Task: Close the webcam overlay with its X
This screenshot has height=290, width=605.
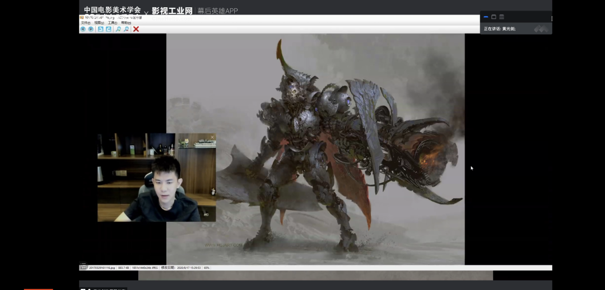Action: coord(212,137)
